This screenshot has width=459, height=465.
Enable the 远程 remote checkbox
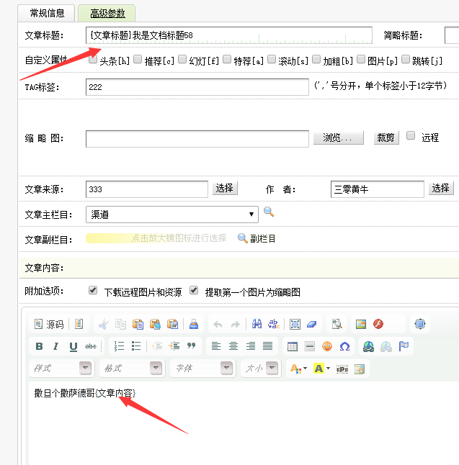(x=411, y=135)
